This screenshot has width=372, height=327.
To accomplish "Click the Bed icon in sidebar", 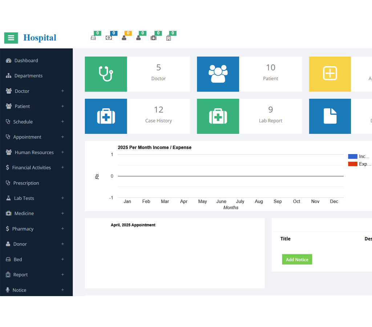I will [8, 259].
